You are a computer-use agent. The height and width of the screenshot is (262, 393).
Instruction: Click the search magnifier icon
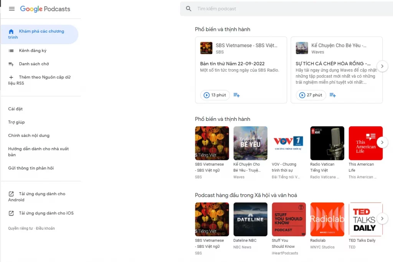(188, 9)
